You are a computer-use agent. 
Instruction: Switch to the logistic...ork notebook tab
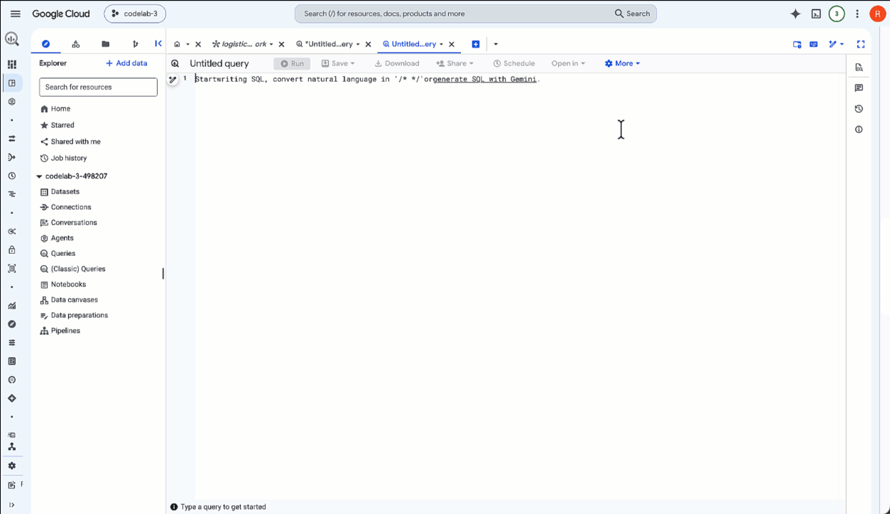point(239,44)
